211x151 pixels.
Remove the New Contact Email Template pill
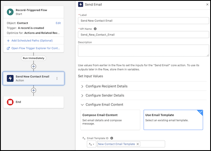[x=138, y=144]
